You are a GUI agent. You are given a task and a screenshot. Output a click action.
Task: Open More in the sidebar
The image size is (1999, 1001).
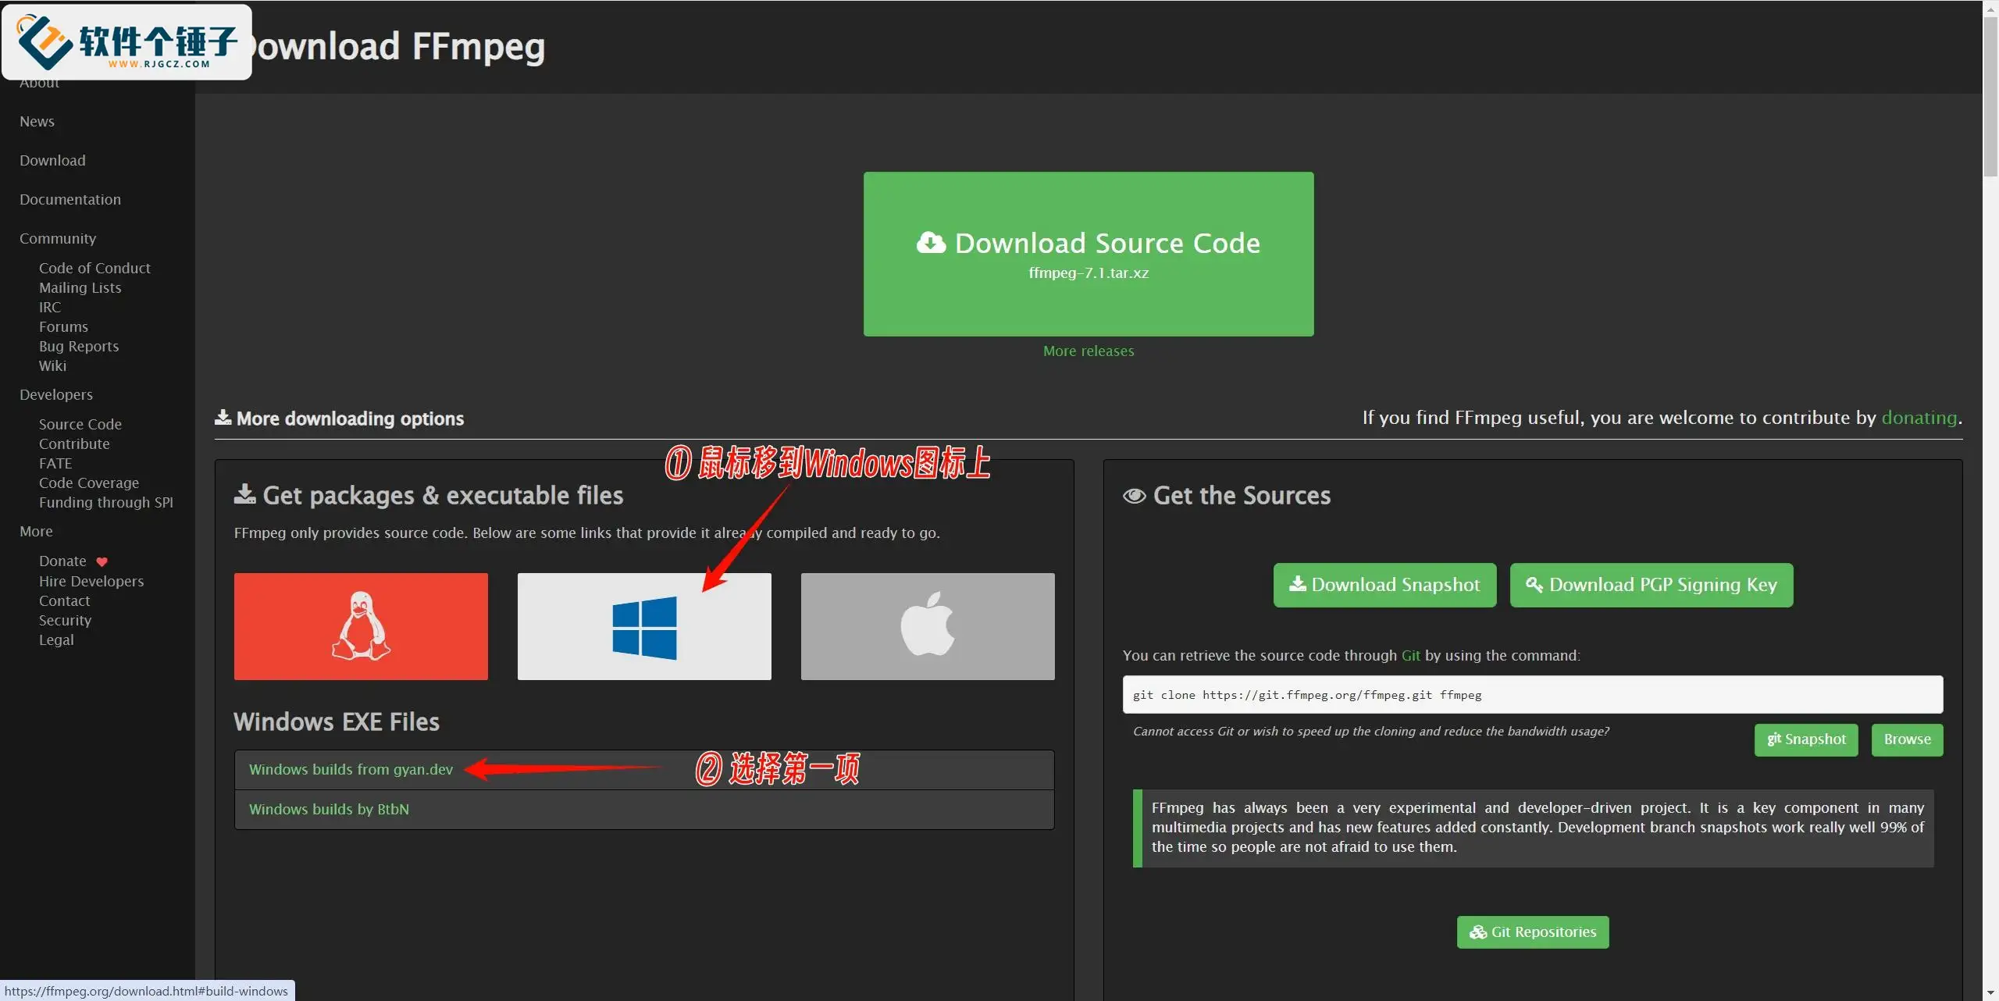(x=36, y=532)
